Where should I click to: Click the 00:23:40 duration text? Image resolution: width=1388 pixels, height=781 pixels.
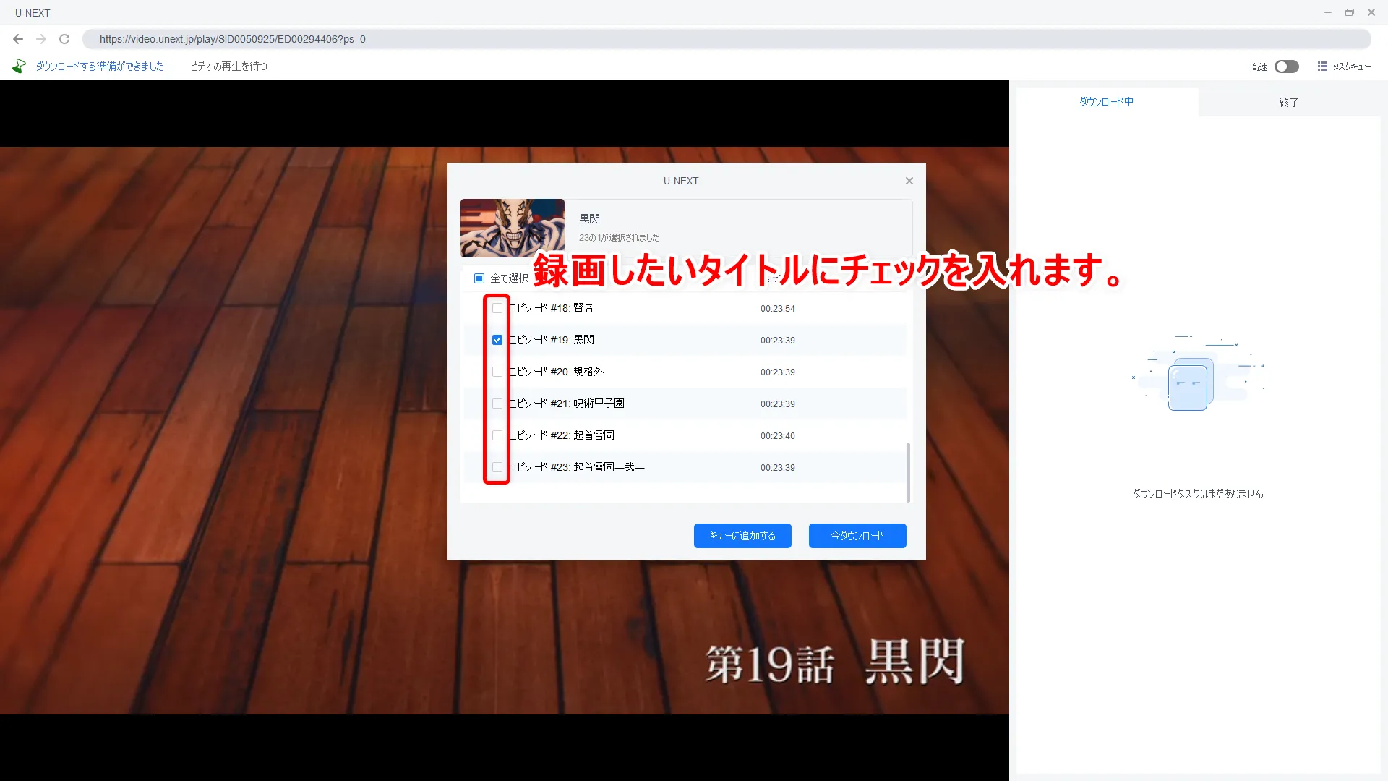coord(778,436)
